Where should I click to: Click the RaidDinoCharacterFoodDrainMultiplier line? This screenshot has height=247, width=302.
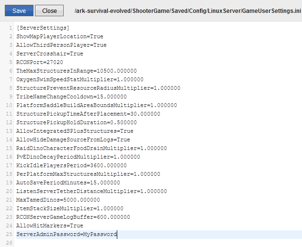point(91,148)
